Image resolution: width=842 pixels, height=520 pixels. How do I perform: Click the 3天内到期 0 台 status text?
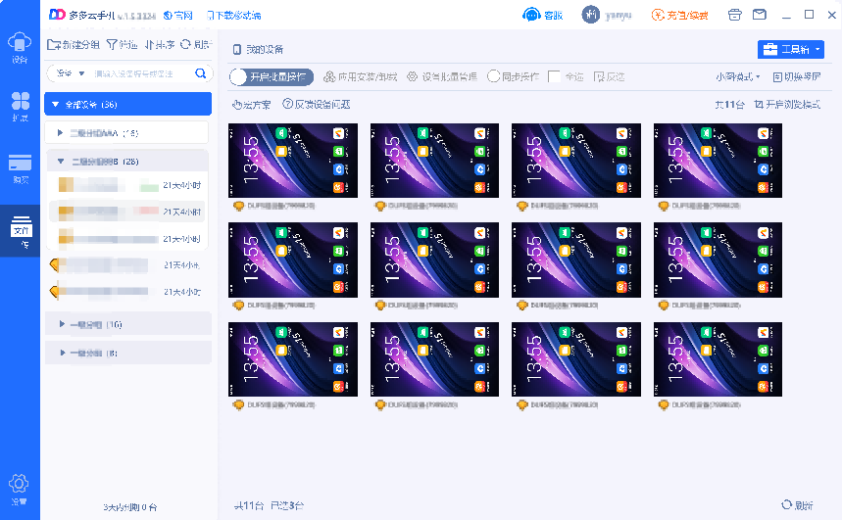click(130, 506)
